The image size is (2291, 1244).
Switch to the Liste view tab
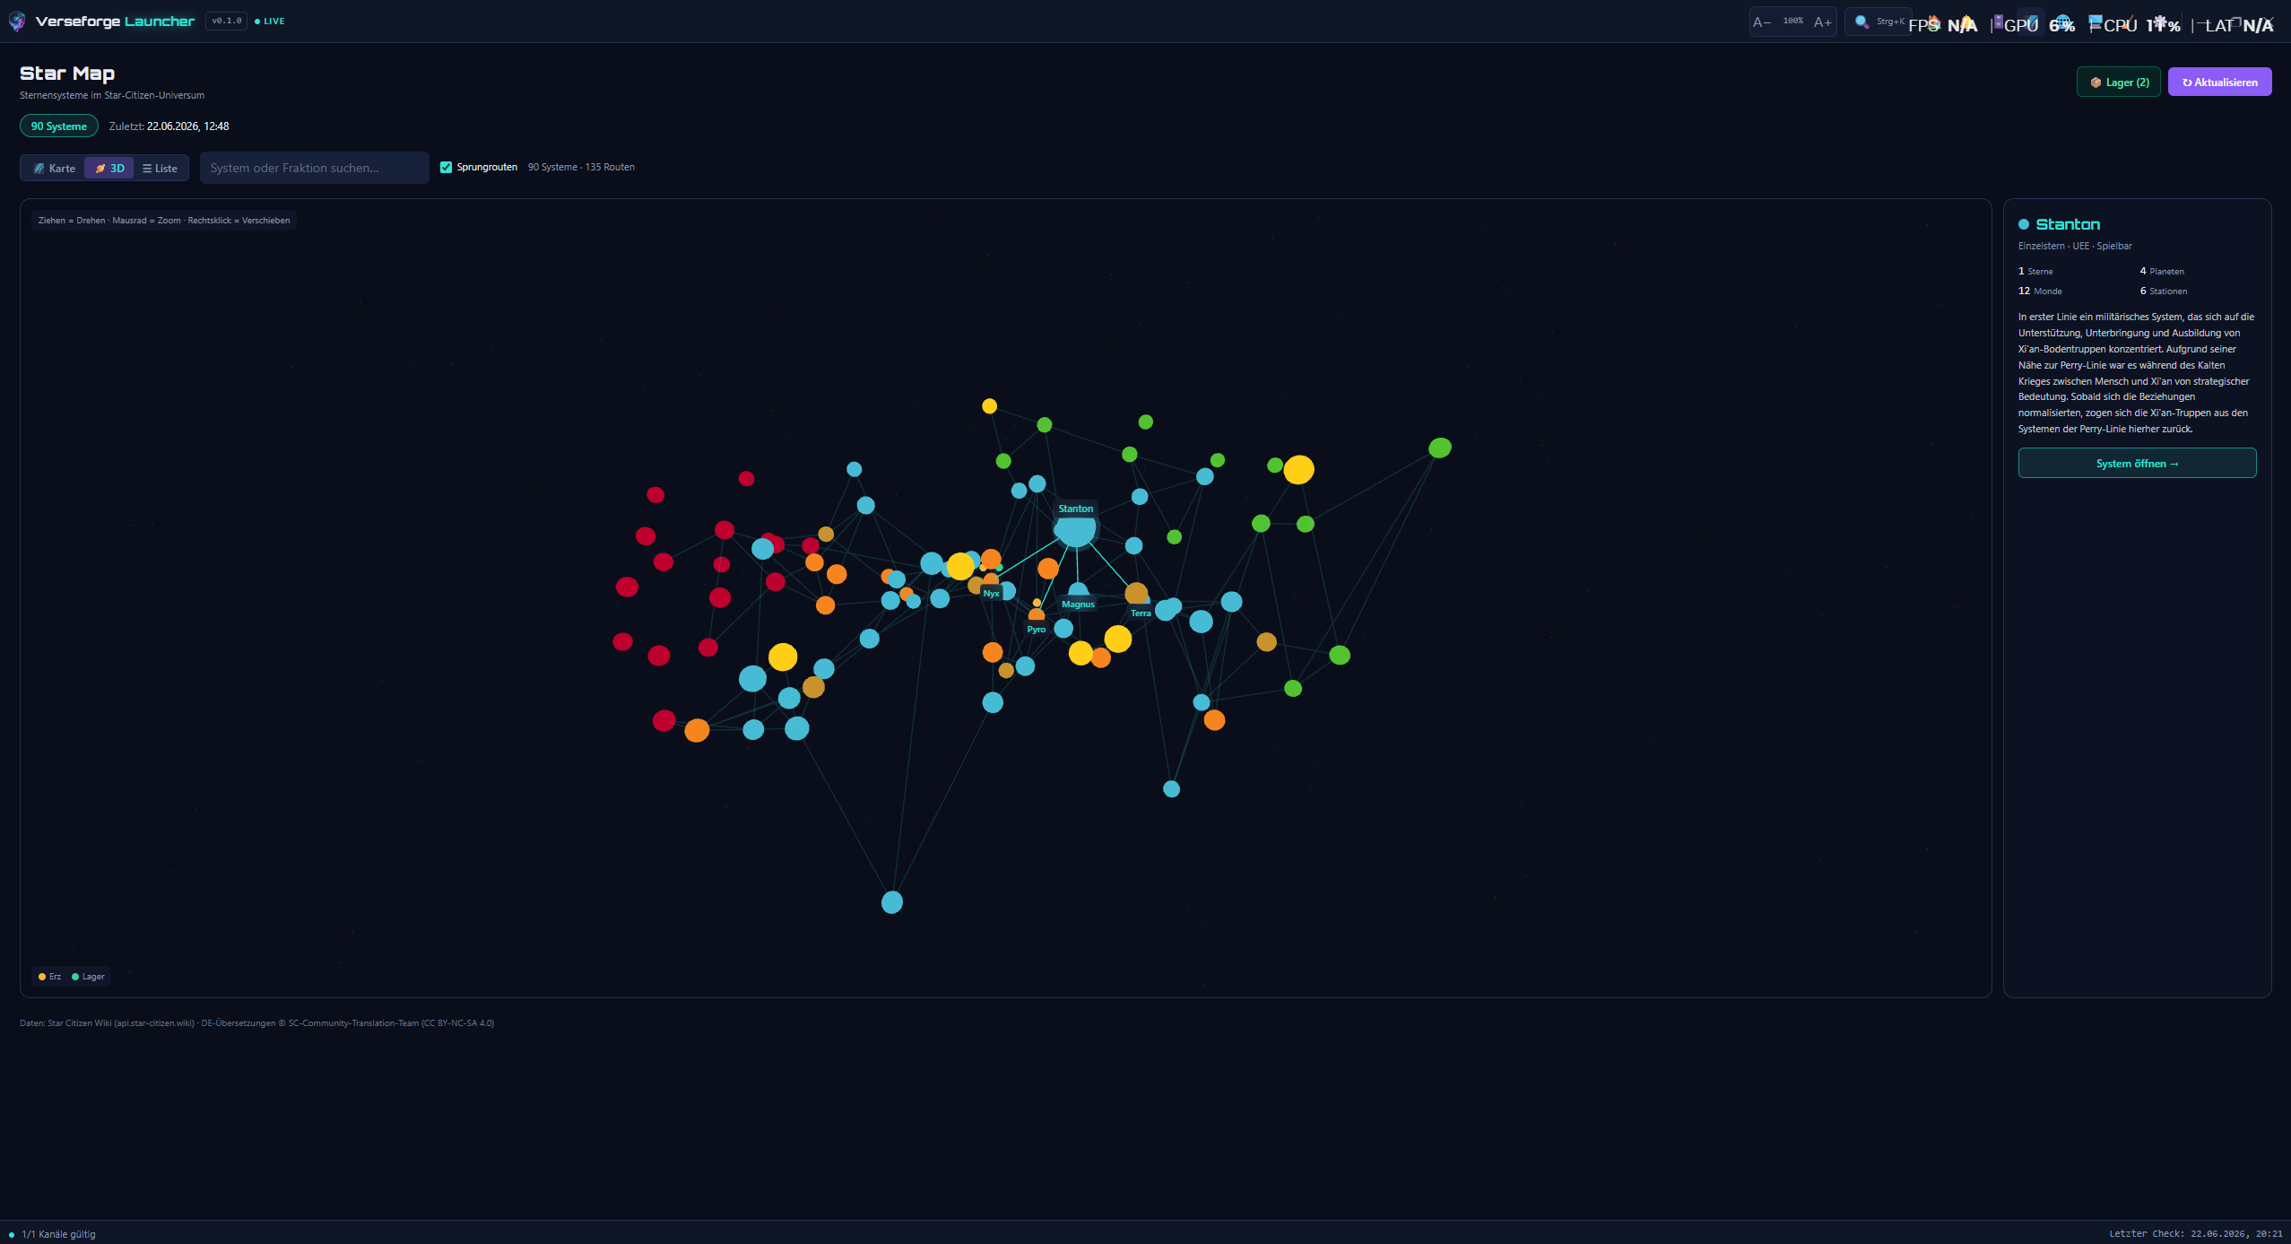coord(160,168)
